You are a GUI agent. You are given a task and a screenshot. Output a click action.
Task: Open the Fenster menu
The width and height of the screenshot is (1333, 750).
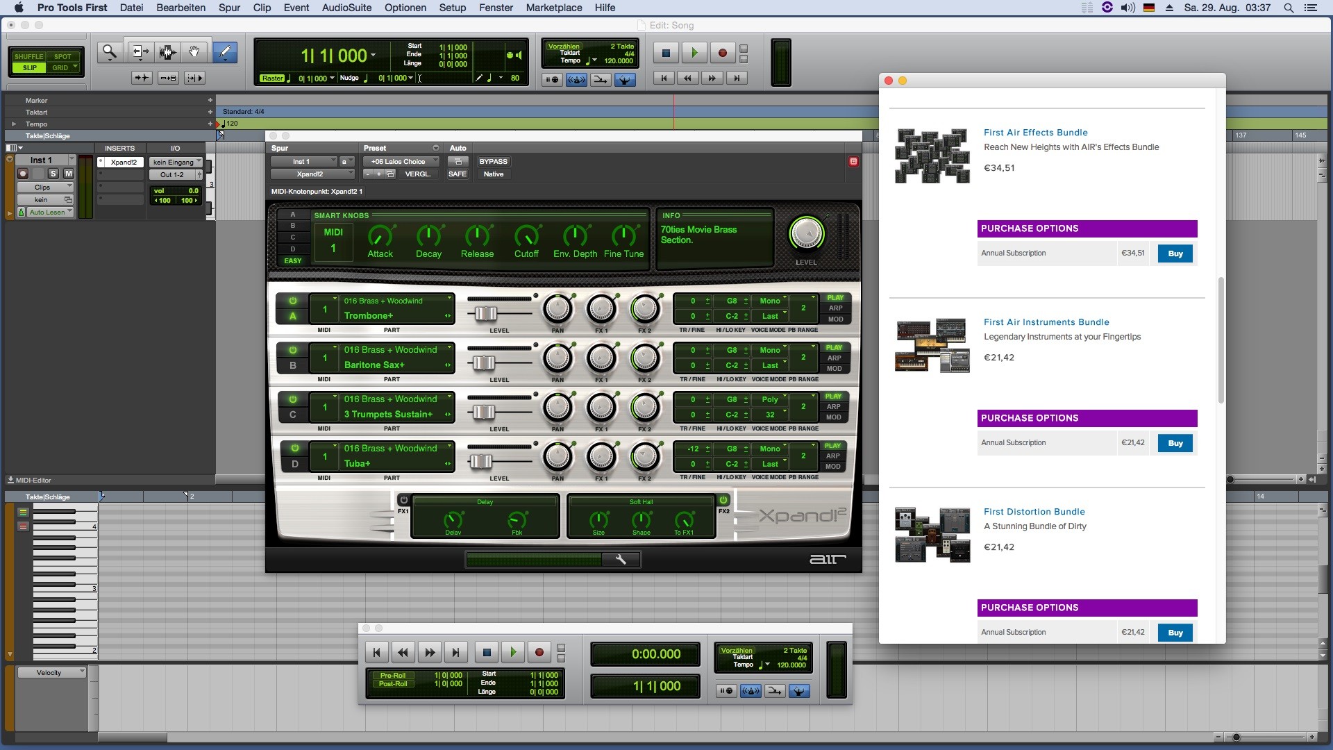point(496,8)
